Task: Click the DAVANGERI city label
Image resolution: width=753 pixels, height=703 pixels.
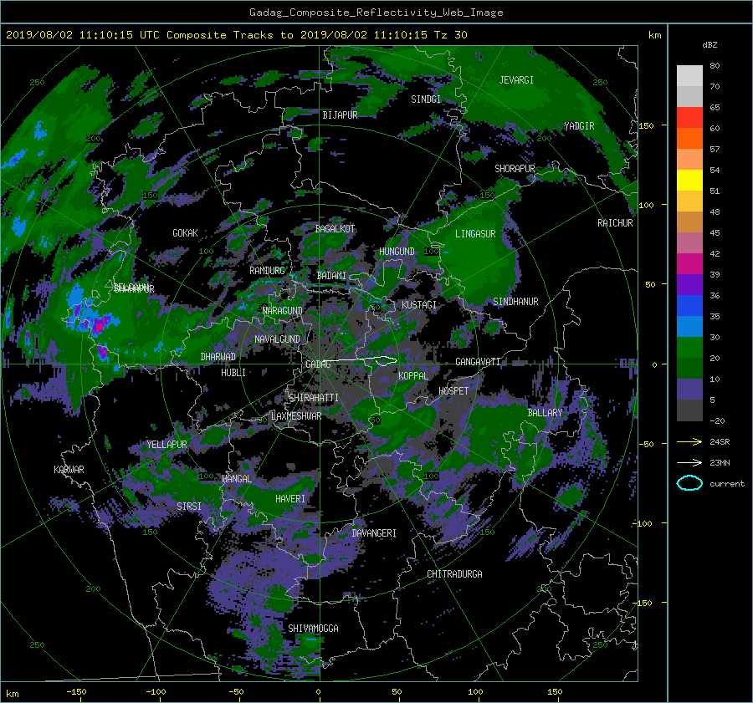Action: point(374,533)
